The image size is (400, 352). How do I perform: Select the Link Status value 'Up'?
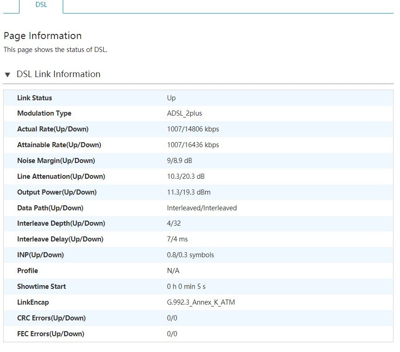[x=171, y=98]
